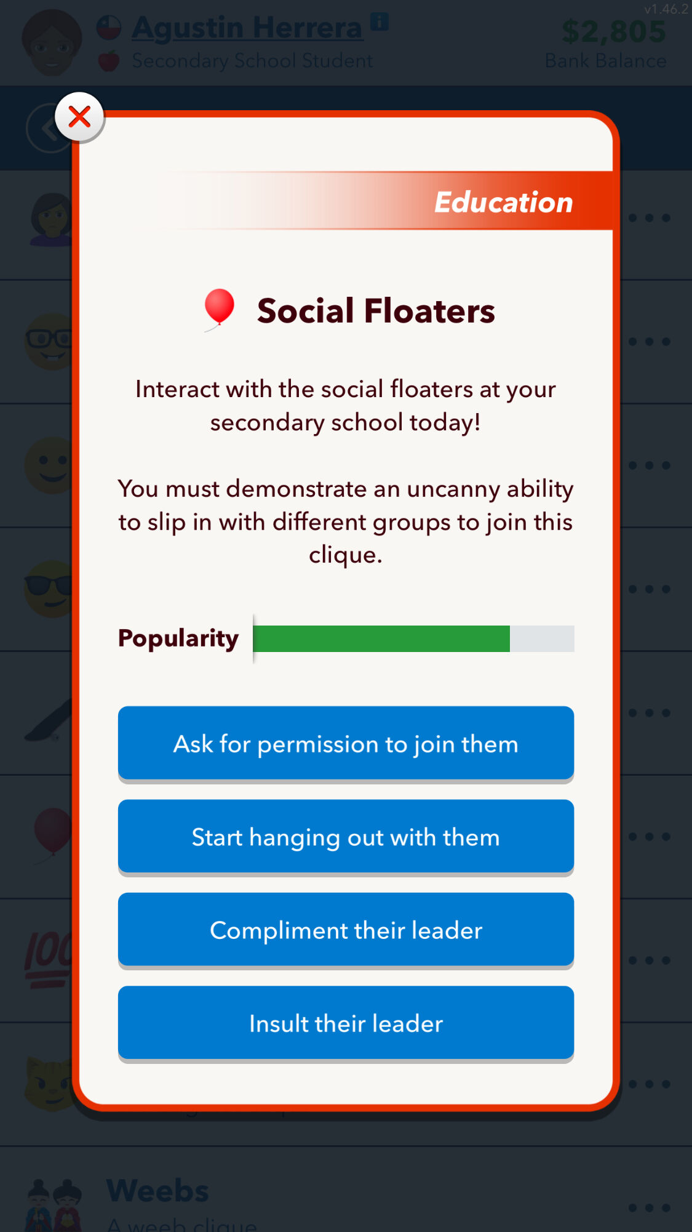Tap the red balloon icon beside Social Floaters
This screenshot has height=1232, width=692.
(219, 309)
